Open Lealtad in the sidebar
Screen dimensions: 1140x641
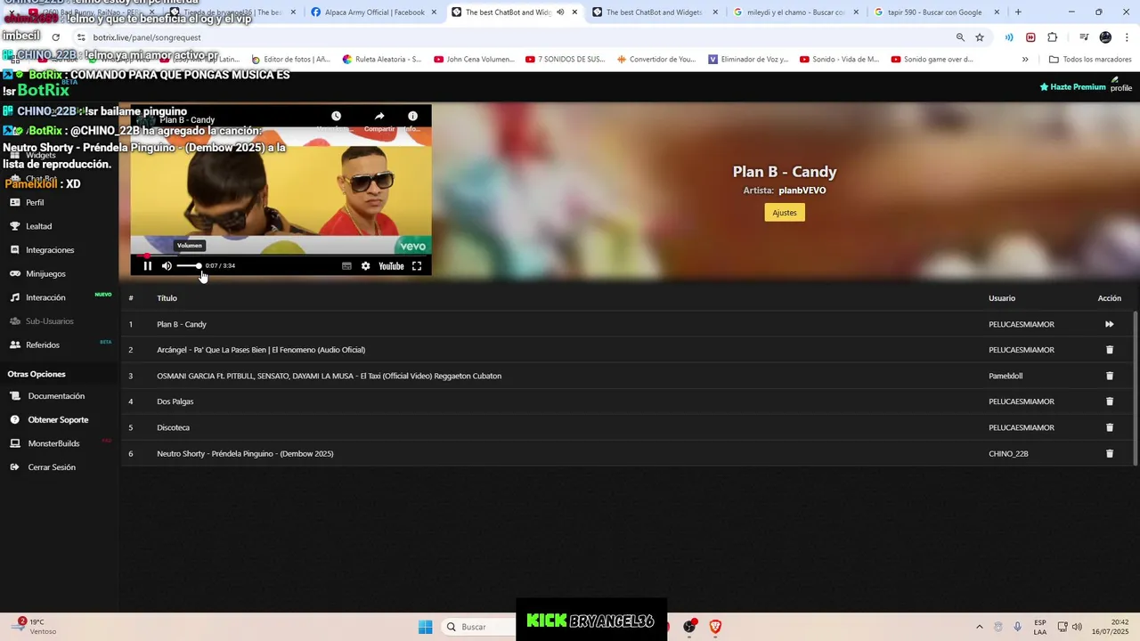point(38,226)
